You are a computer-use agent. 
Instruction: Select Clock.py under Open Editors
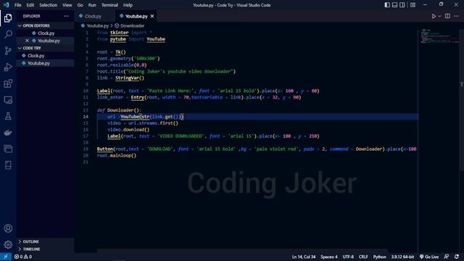[45, 33]
